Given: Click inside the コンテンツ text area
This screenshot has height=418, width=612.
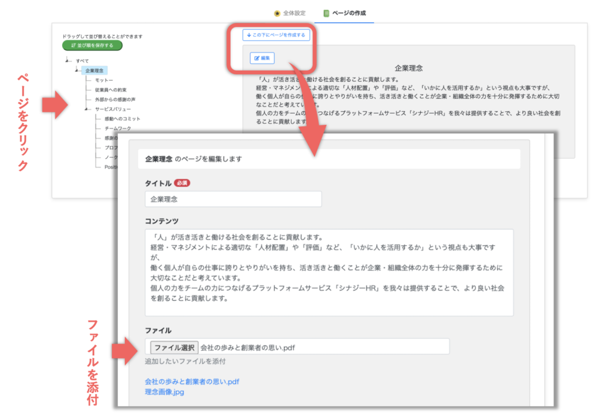Looking at the screenshot, I should click(x=329, y=272).
